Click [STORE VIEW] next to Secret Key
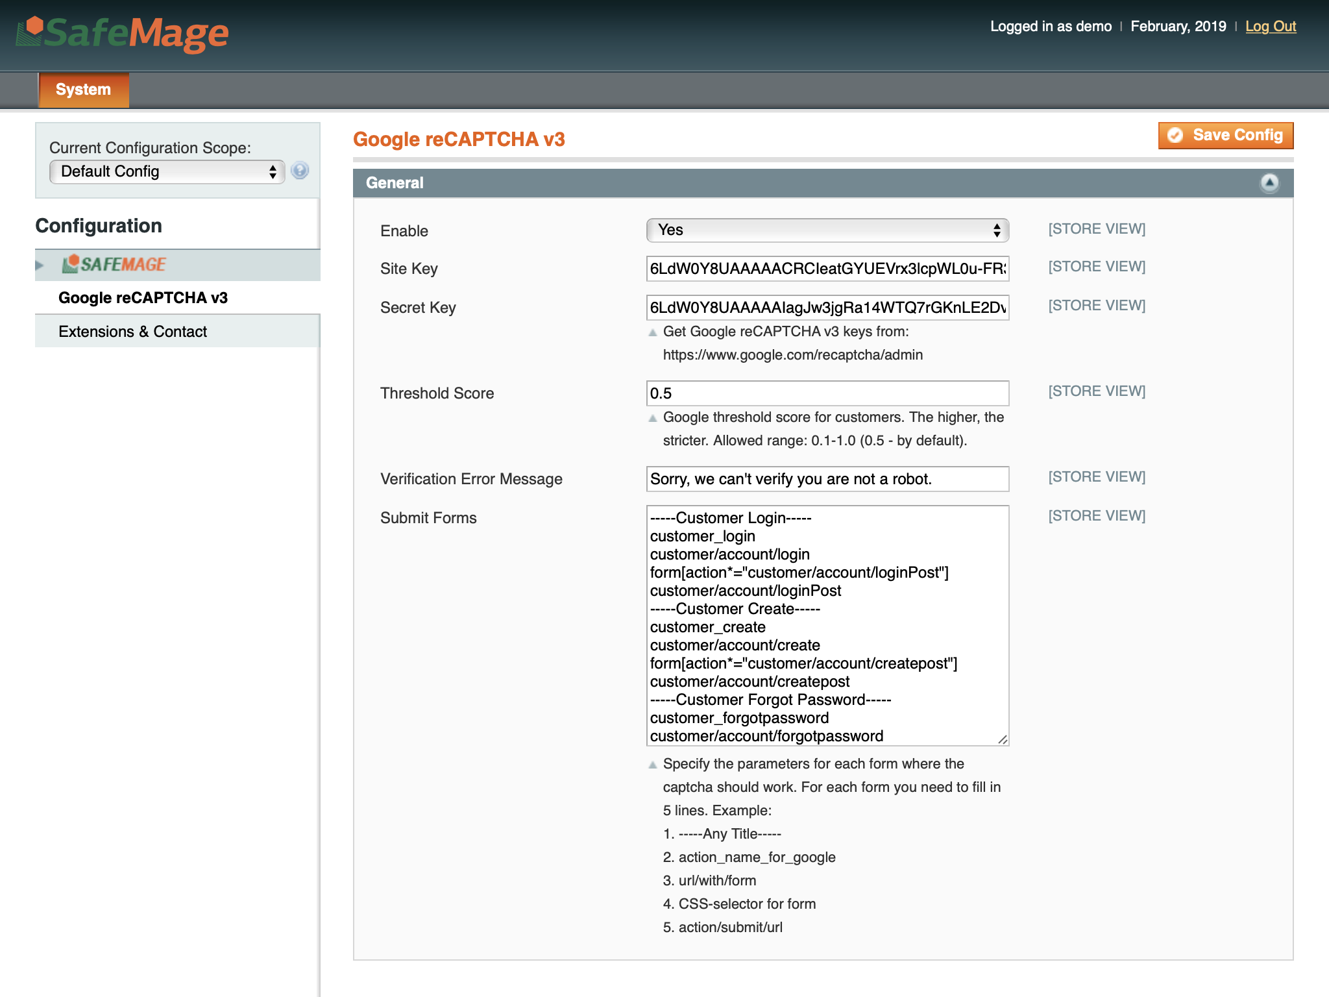This screenshot has width=1329, height=997. [1097, 305]
